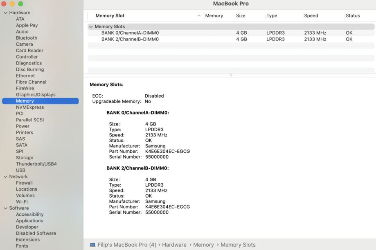This screenshot has height=250, width=376.
Task: Click the Status column header
Action: 353,16
